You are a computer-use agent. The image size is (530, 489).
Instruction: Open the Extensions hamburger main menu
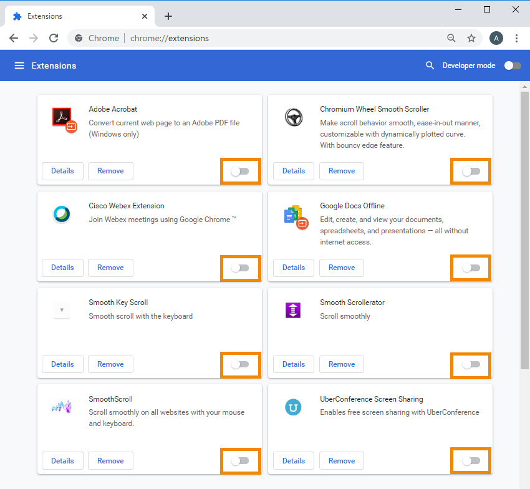19,65
